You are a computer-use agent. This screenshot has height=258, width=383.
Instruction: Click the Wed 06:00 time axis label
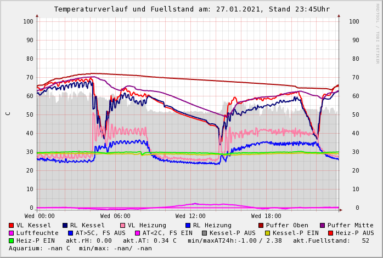point(115,216)
